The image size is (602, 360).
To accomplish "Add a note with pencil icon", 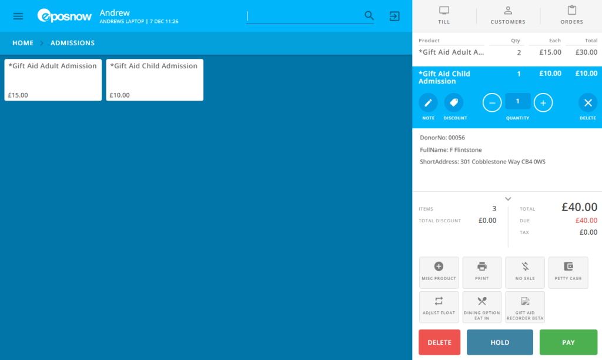I will pyautogui.click(x=428, y=103).
